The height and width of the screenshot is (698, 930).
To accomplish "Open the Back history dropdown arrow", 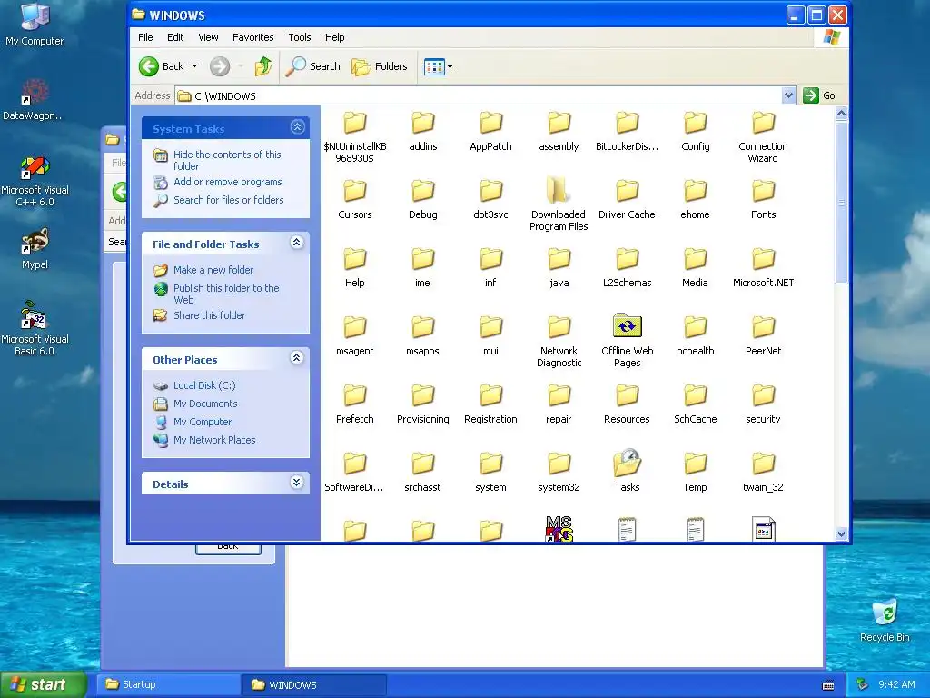I will [194, 66].
